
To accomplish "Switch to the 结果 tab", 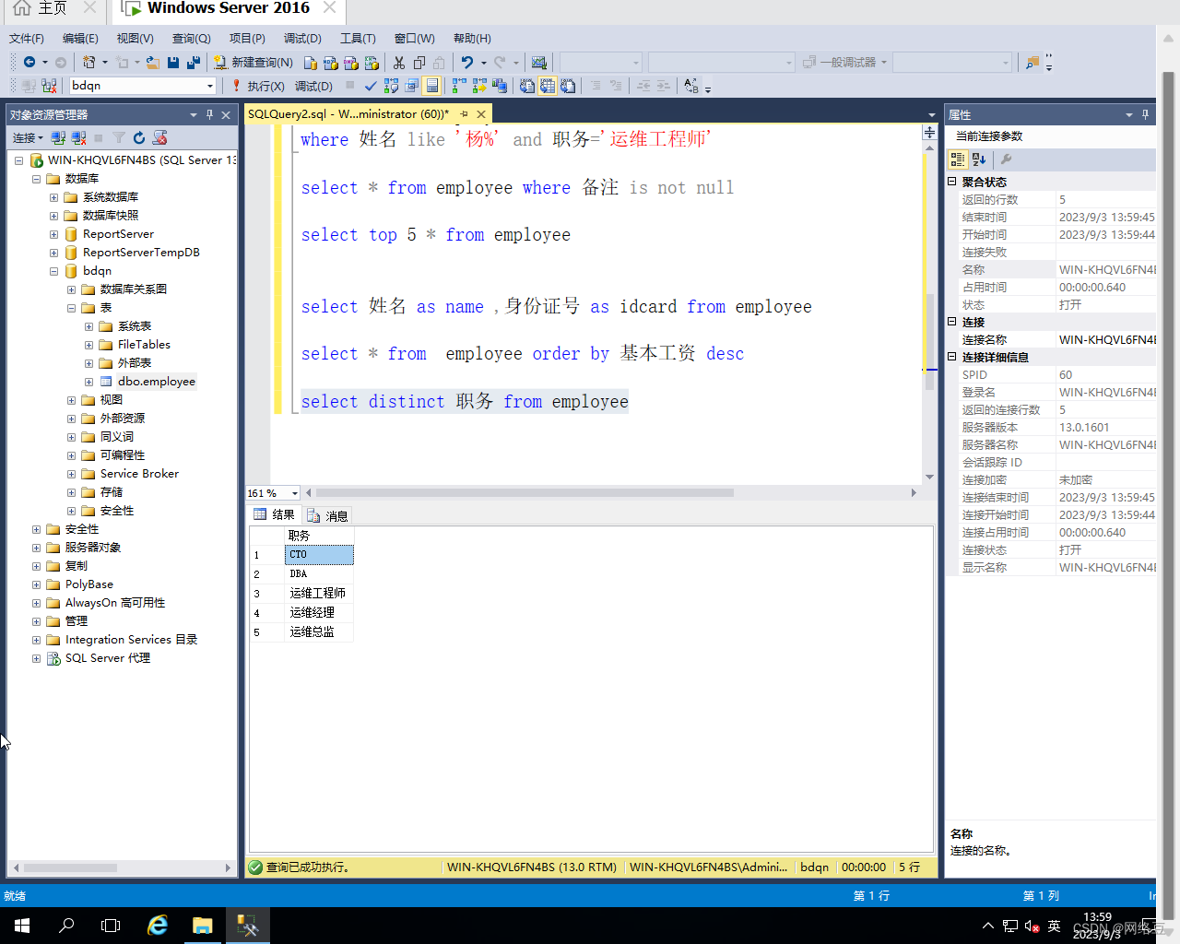I will 275,514.
